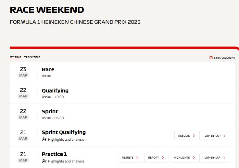Screen dimensions: 239x168
Task: Click the chevron on Practice 1 Lap-by-Lap
Action: click(x=224, y=158)
